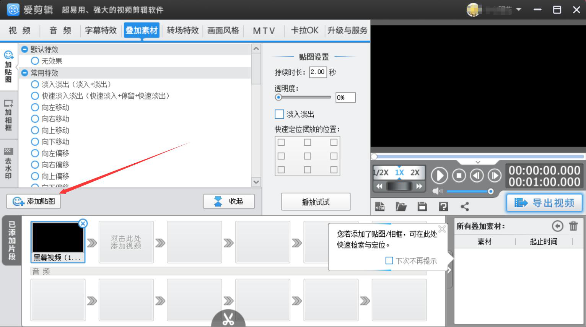Adjust the 透明度 slider handle

tap(278, 98)
